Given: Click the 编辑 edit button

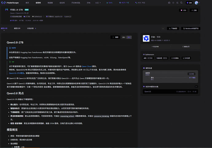Looking at the screenshot, I should pos(115,37).
